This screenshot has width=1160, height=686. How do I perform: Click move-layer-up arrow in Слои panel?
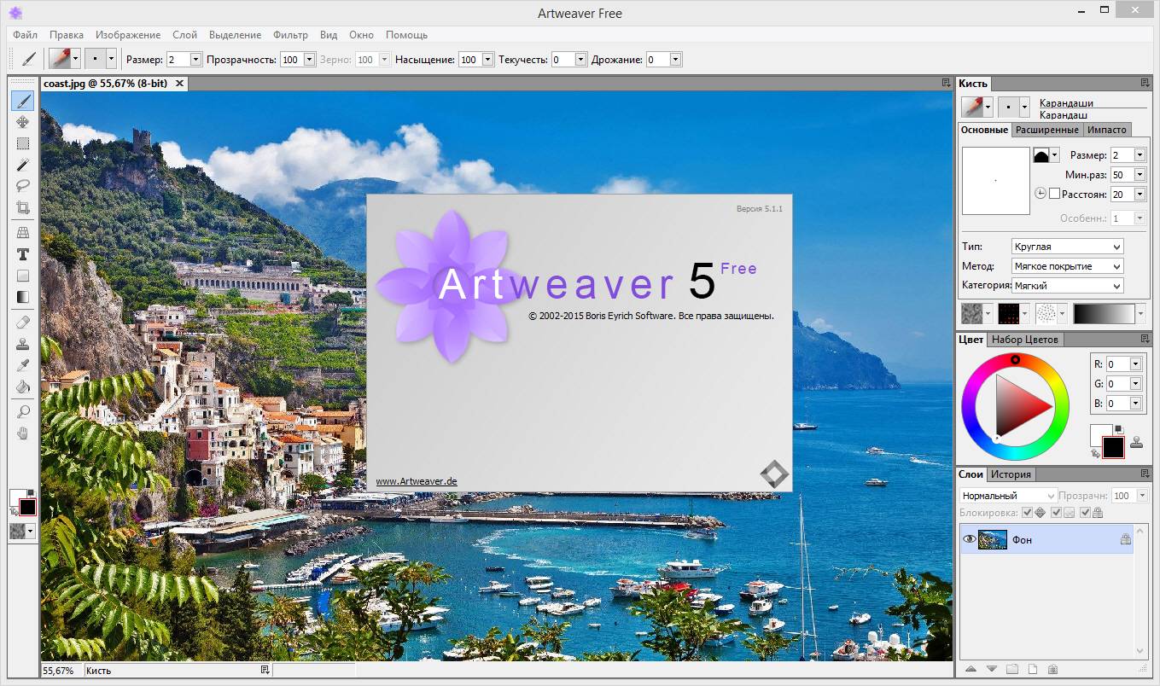pos(971,669)
